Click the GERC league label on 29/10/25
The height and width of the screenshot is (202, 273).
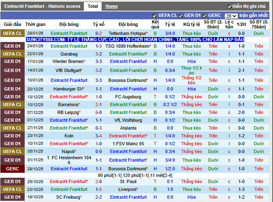coord(12,169)
